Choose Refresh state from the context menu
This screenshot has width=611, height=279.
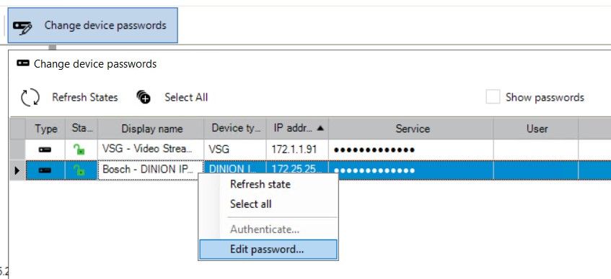[x=268, y=184]
